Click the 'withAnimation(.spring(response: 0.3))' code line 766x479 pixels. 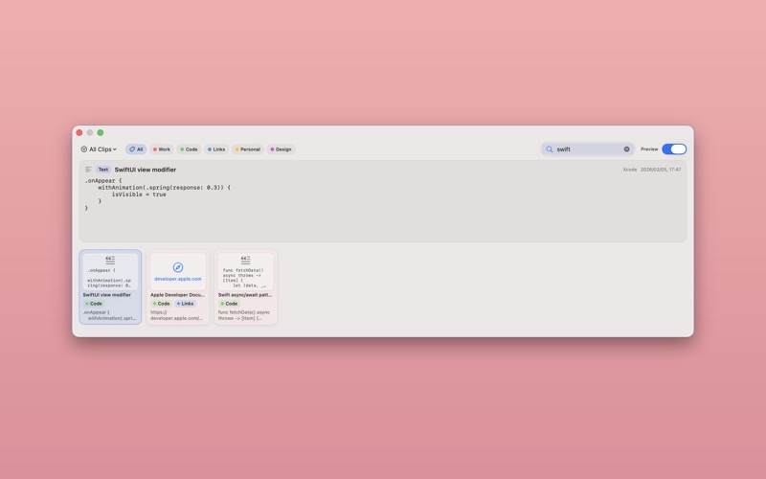coord(164,187)
